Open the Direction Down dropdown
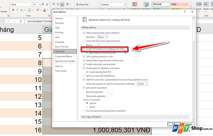 click(x=102, y=37)
